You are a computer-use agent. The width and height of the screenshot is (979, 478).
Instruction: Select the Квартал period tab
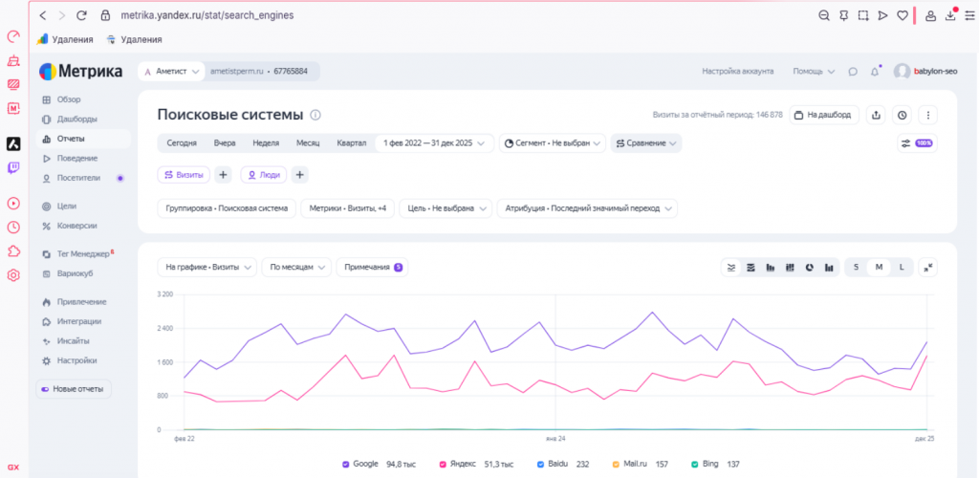(x=352, y=142)
